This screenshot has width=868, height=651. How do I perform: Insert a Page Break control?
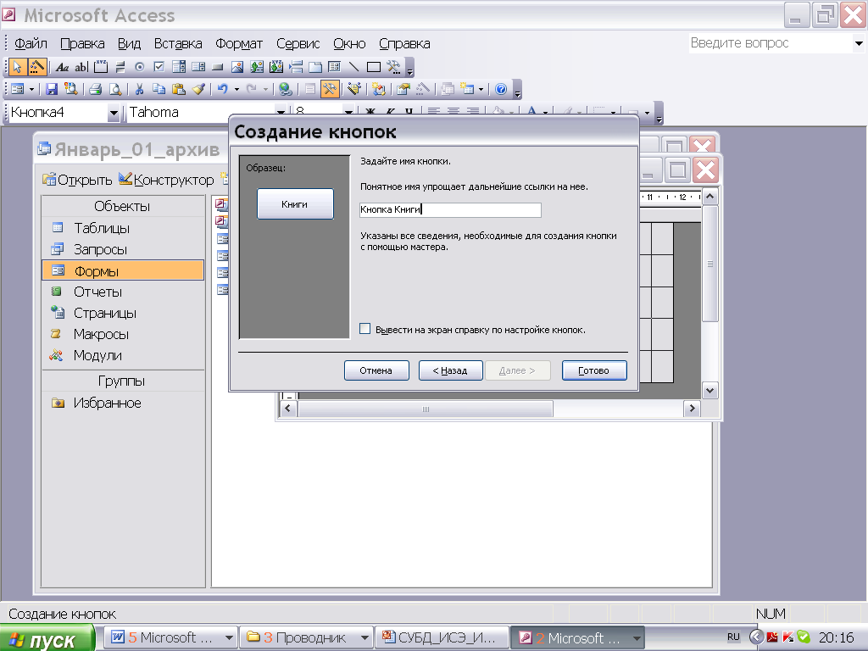(296, 68)
